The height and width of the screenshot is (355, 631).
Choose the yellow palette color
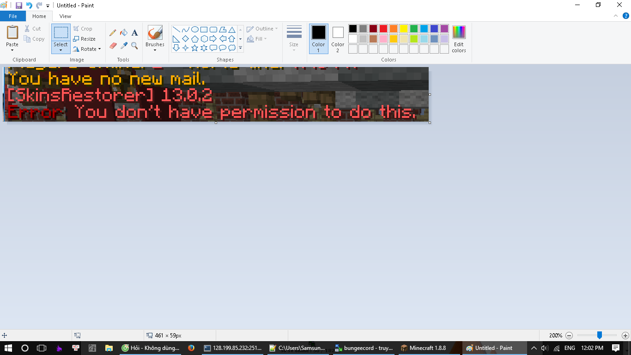click(x=404, y=29)
